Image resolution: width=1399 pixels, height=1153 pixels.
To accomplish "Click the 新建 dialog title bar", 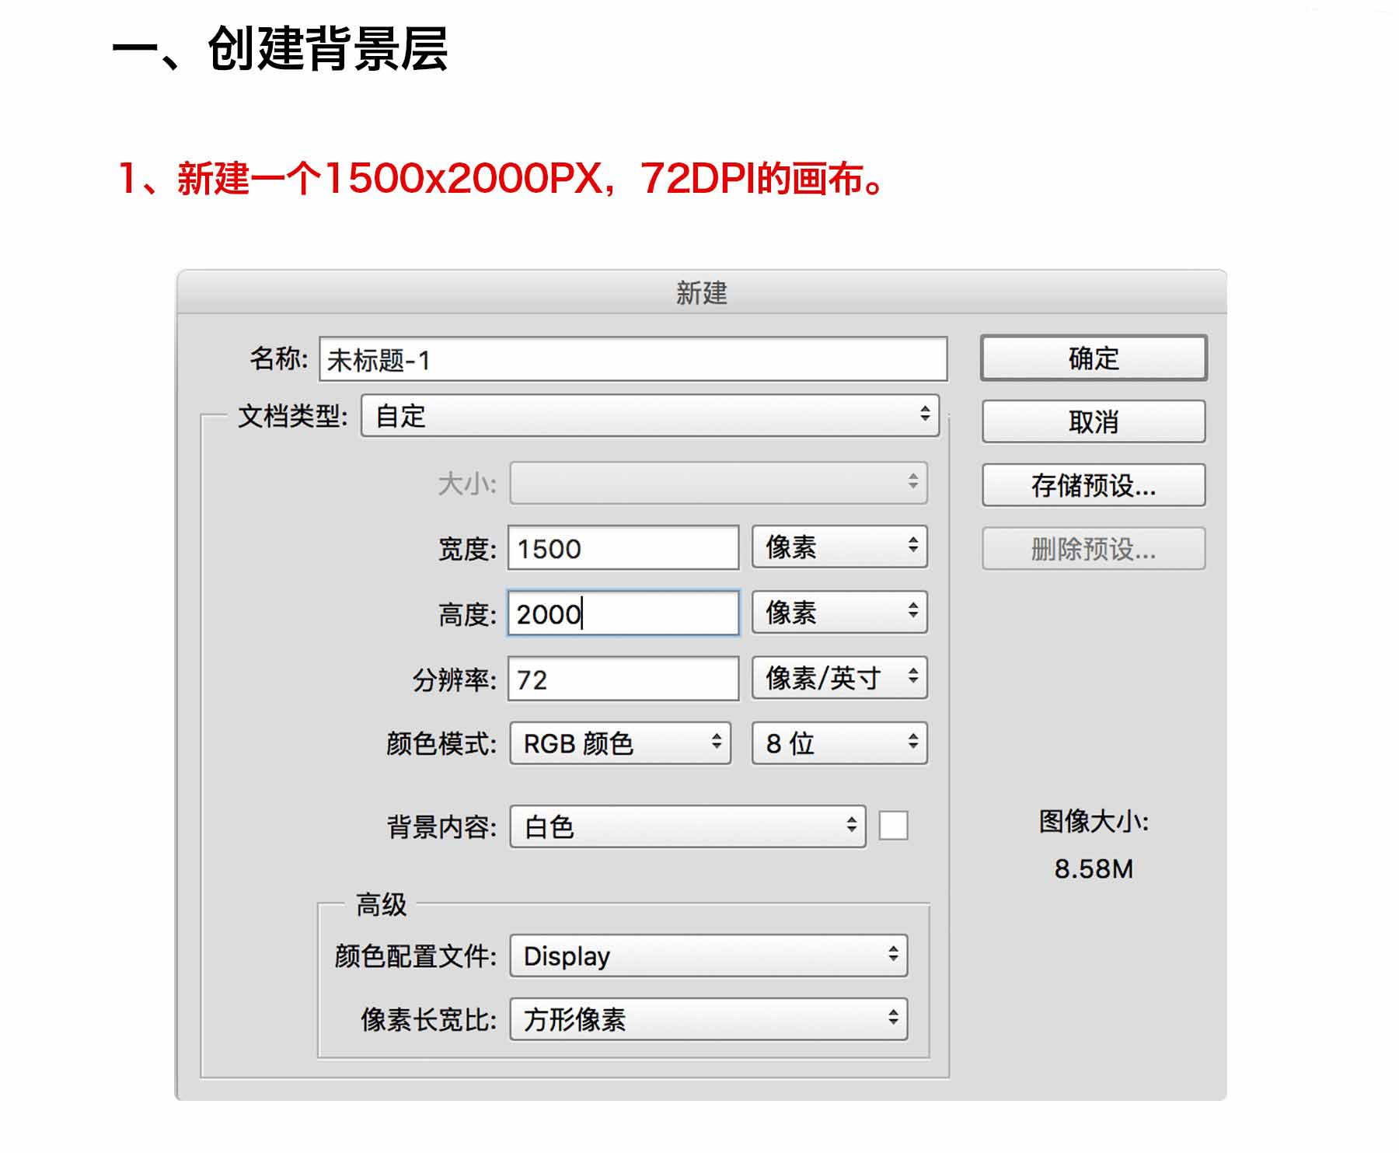I will (x=701, y=292).
